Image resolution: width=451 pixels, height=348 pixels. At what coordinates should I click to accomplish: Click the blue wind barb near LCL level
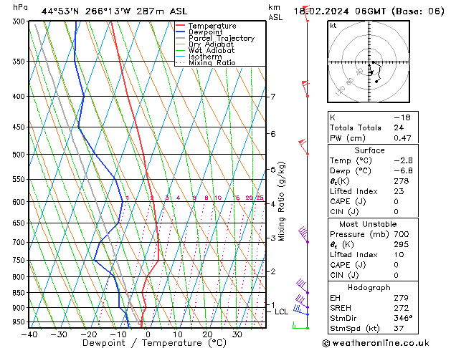click(301, 310)
